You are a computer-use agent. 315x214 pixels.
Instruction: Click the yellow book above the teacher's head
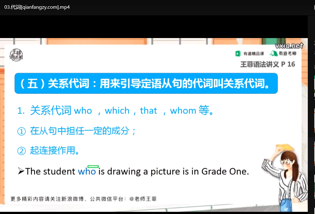click(x=285, y=148)
